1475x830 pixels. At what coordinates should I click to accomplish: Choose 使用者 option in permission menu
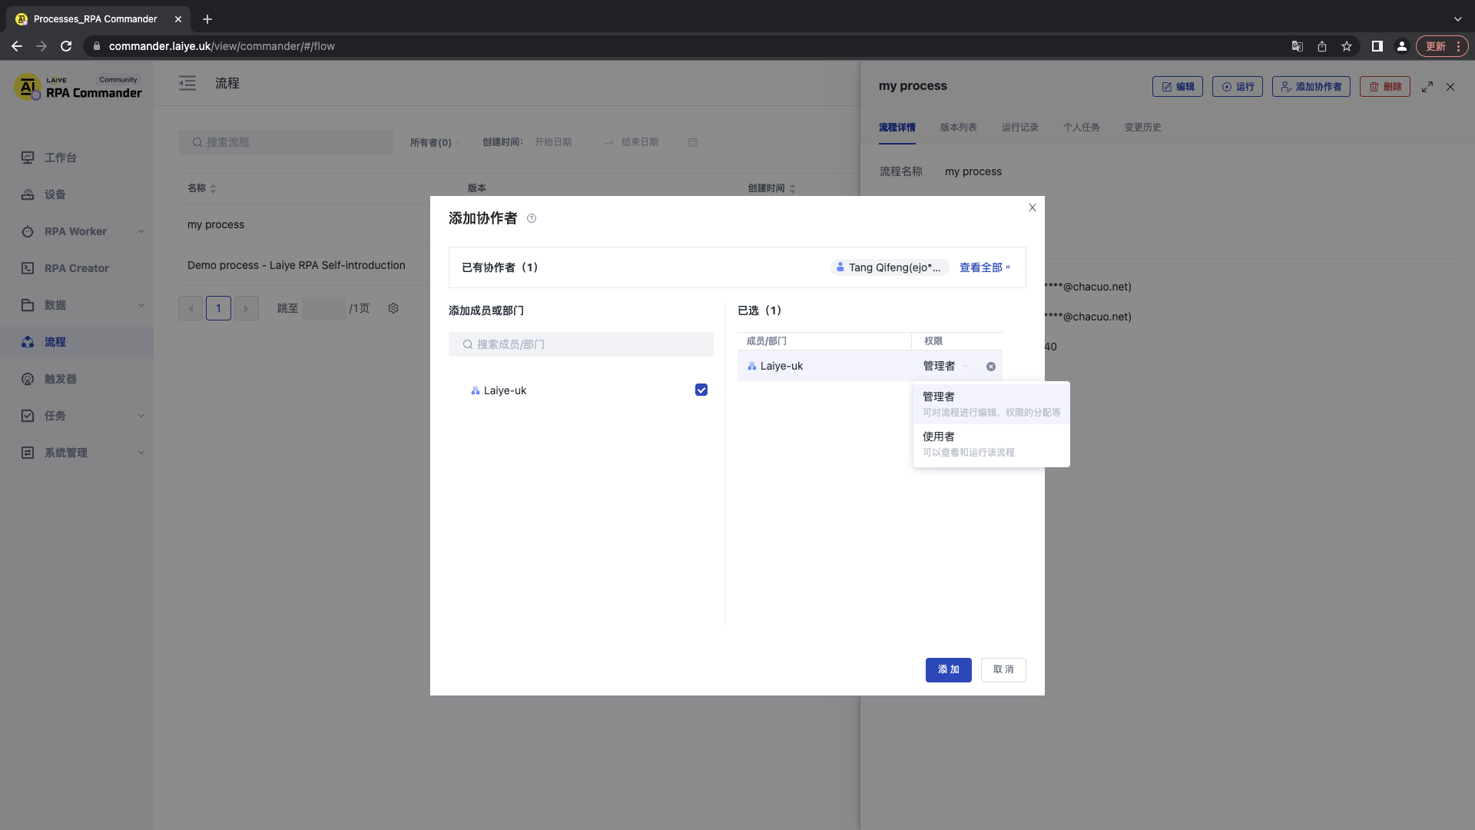tap(991, 444)
